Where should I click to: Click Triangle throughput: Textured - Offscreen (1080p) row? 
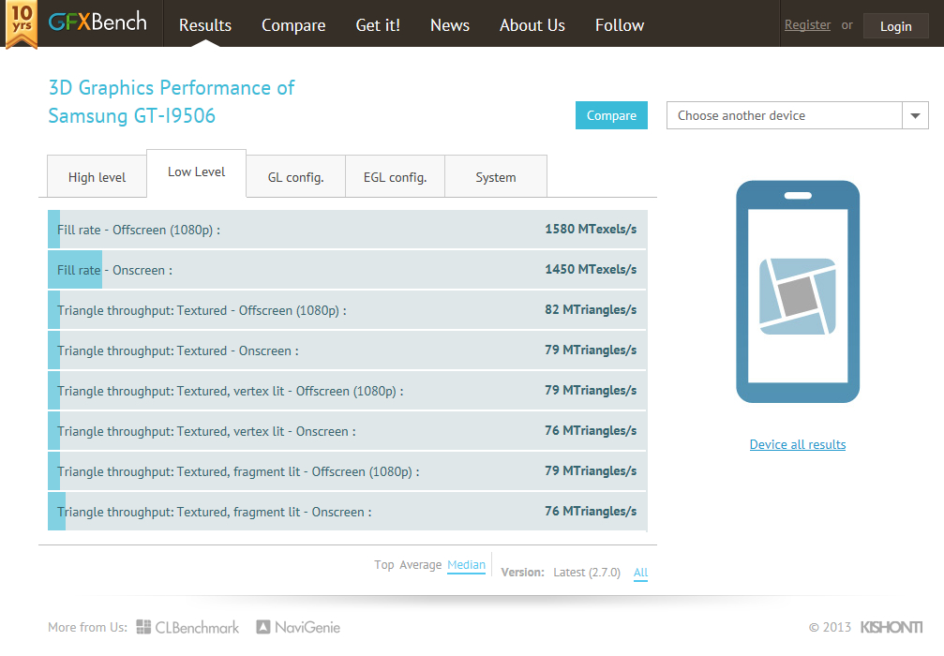(348, 310)
